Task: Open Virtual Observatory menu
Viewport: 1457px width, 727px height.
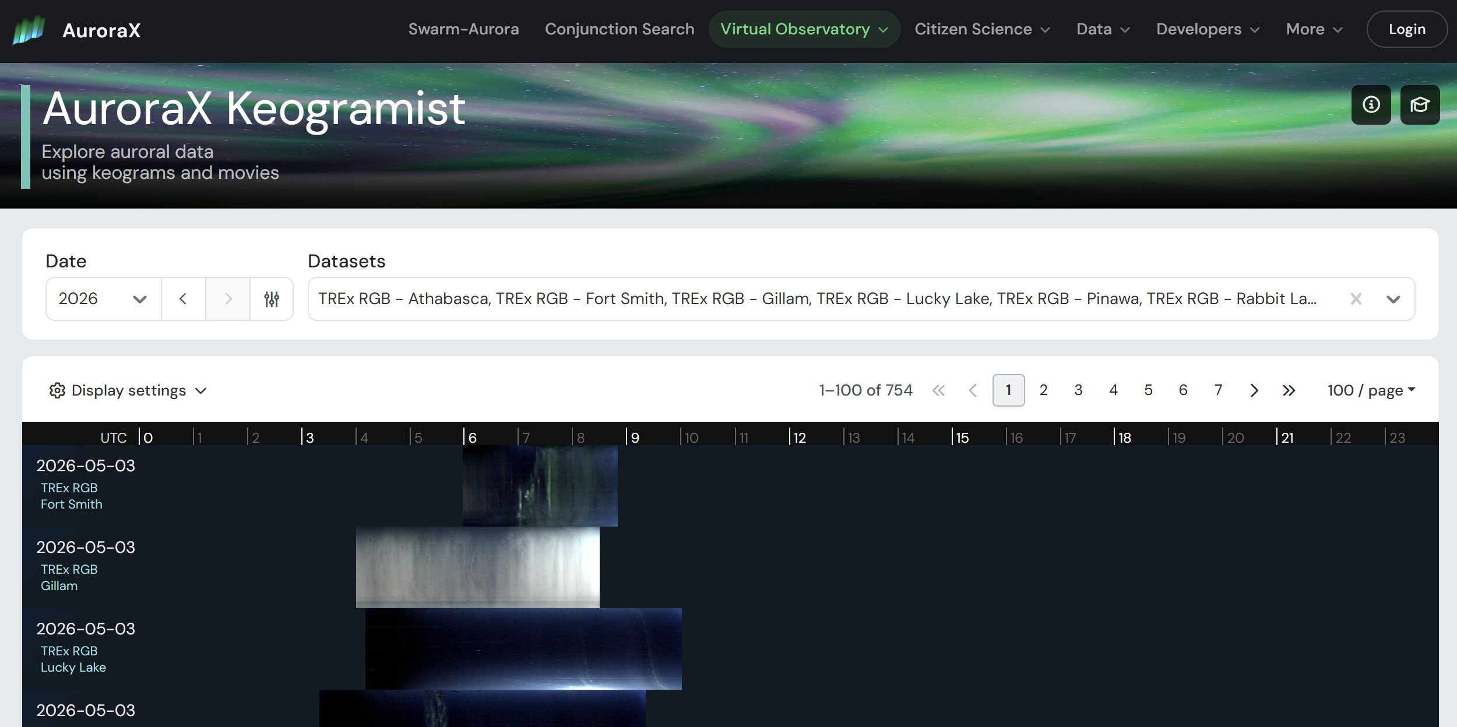Action: [x=804, y=29]
